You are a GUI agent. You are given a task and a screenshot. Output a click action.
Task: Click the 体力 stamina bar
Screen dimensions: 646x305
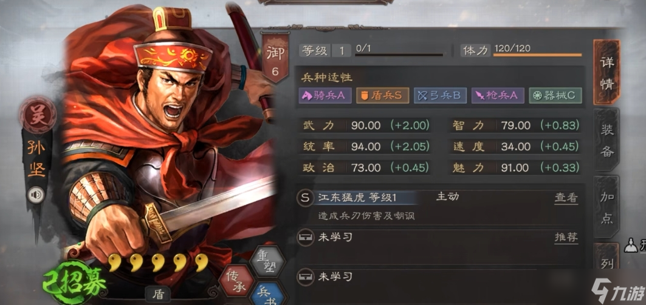(x=538, y=54)
